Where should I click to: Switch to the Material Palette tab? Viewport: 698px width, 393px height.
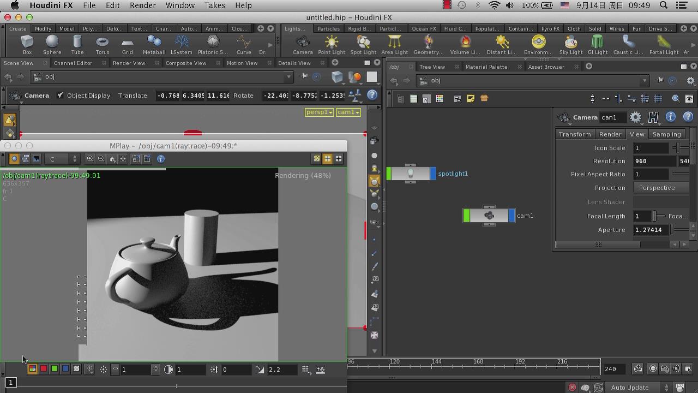[x=486, y=67]
